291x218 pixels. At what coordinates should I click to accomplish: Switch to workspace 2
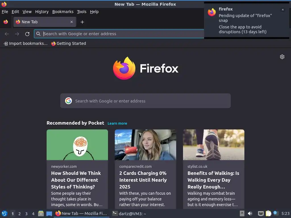point(20,214)
